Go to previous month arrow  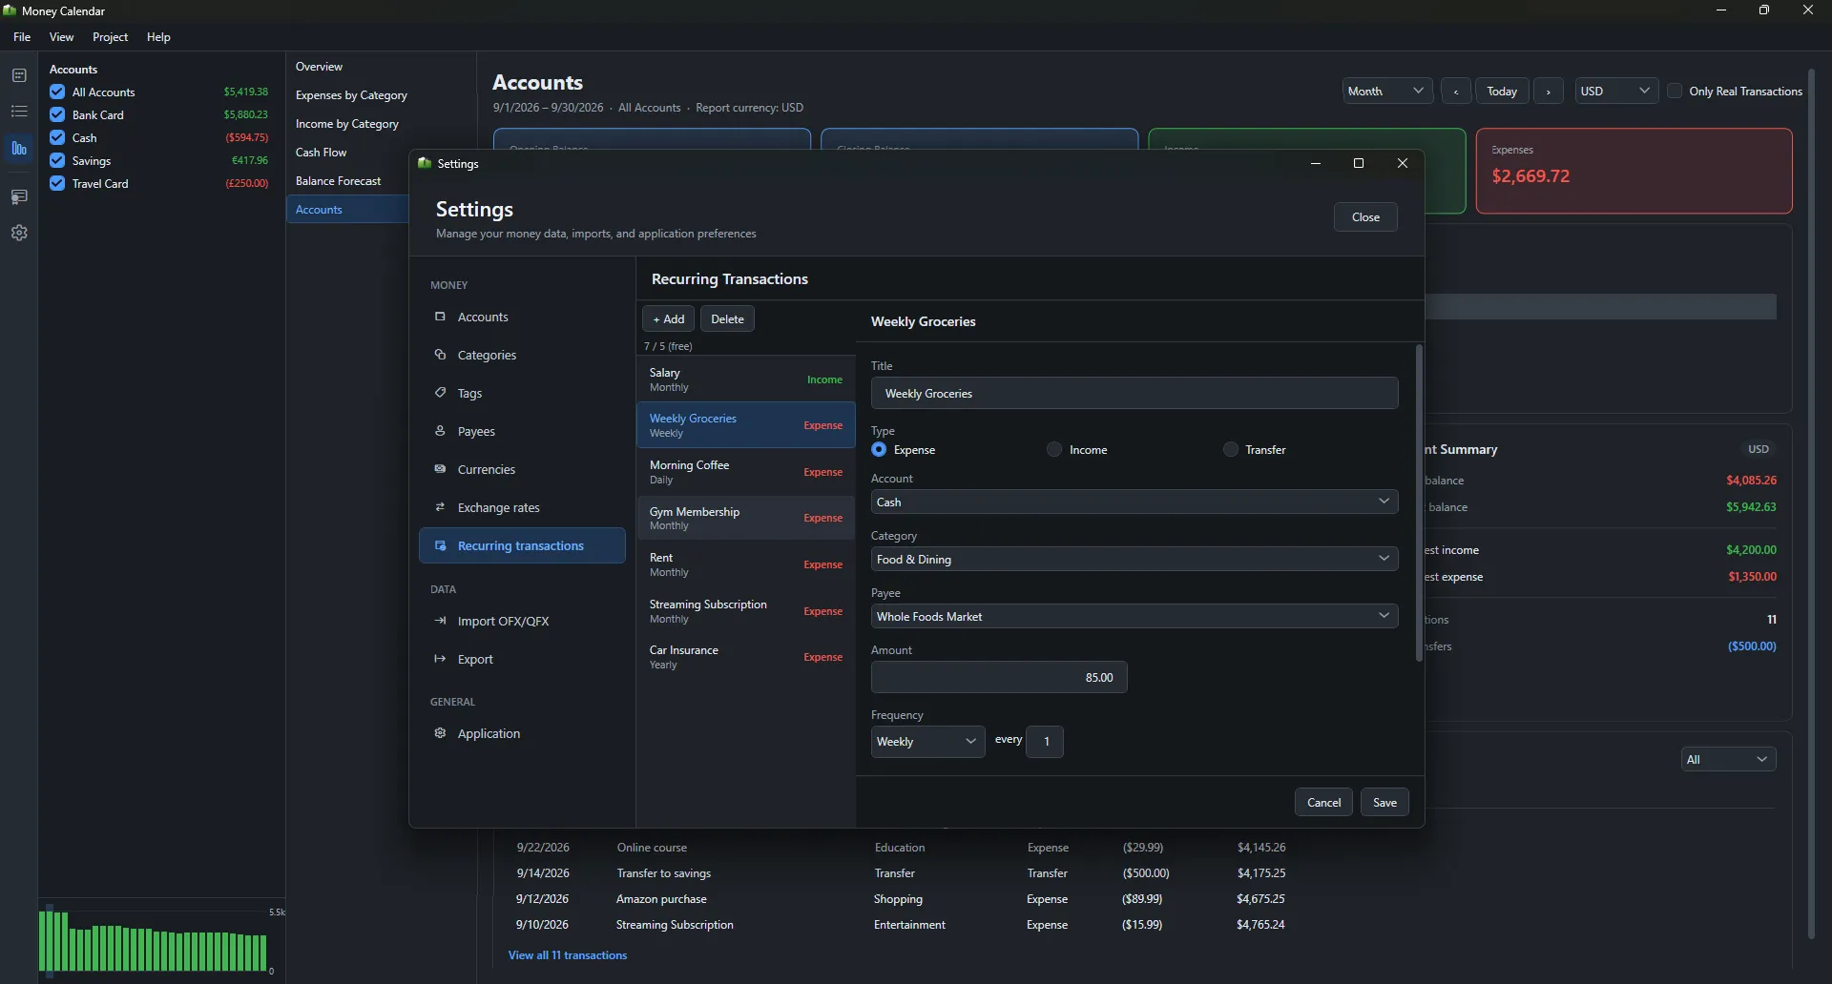pyautogui.click(x=1456, y=92)
